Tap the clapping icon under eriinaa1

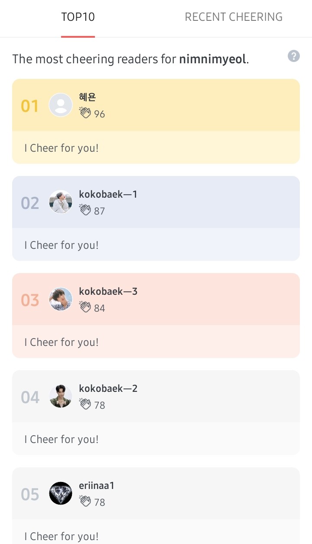pos(85,502)
